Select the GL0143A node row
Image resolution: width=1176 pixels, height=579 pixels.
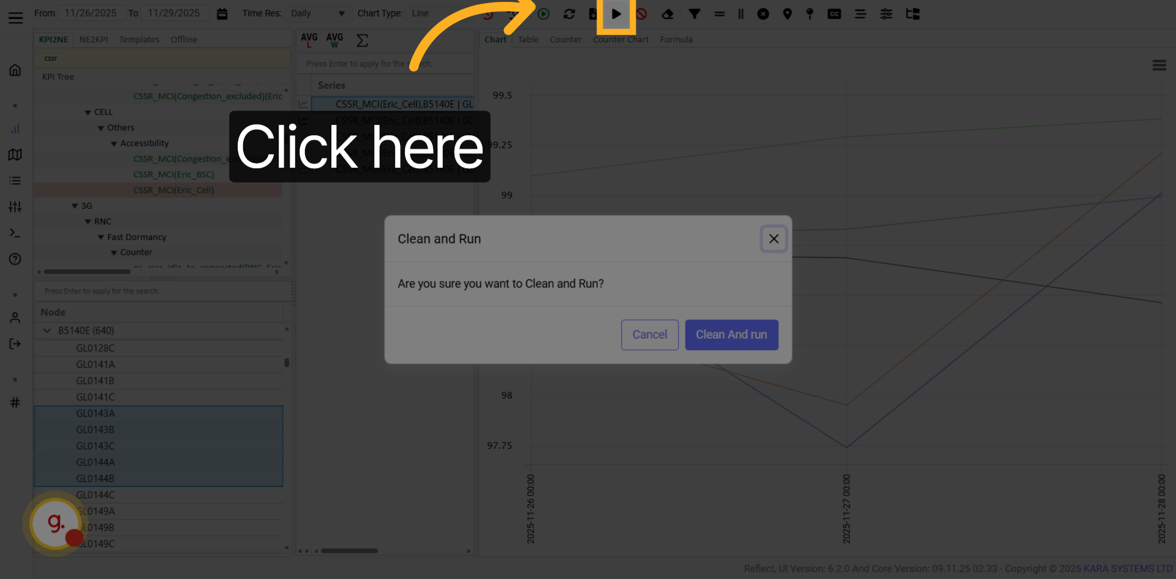pyautogui.click(x=159, y=414)
